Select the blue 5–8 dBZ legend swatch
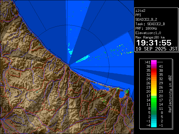This screenshot has height=134, width=179. (x=154, y=112)
